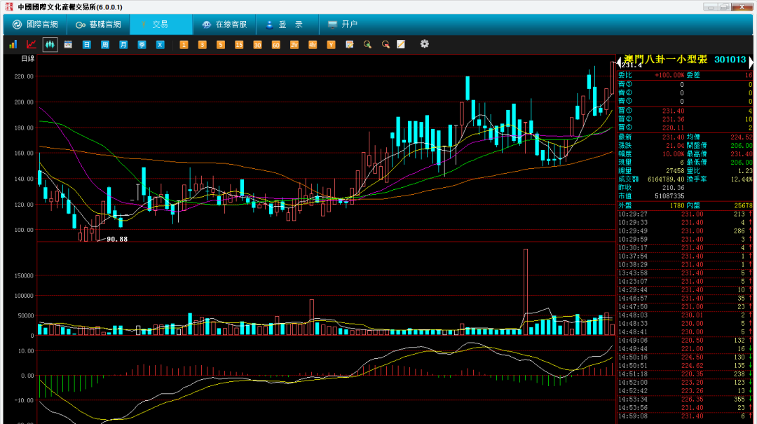
Task: Select the 60-minute period button
Action: pos(275,44)
